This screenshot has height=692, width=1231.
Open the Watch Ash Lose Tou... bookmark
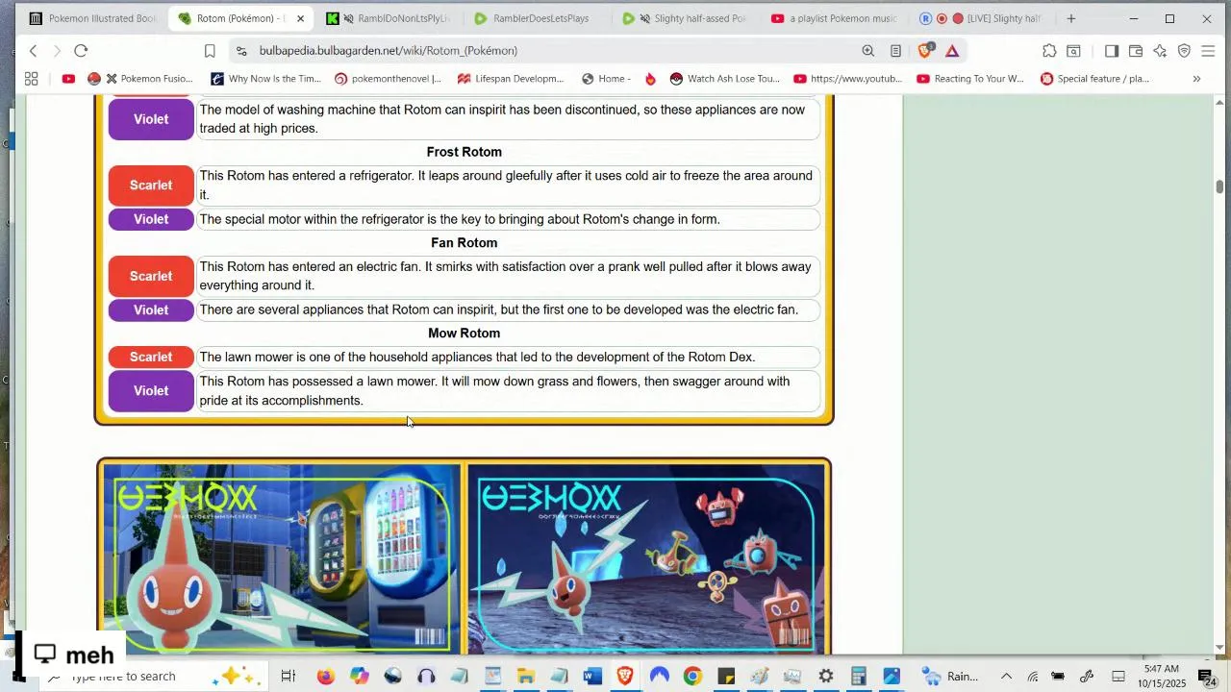tap(725, 79)
